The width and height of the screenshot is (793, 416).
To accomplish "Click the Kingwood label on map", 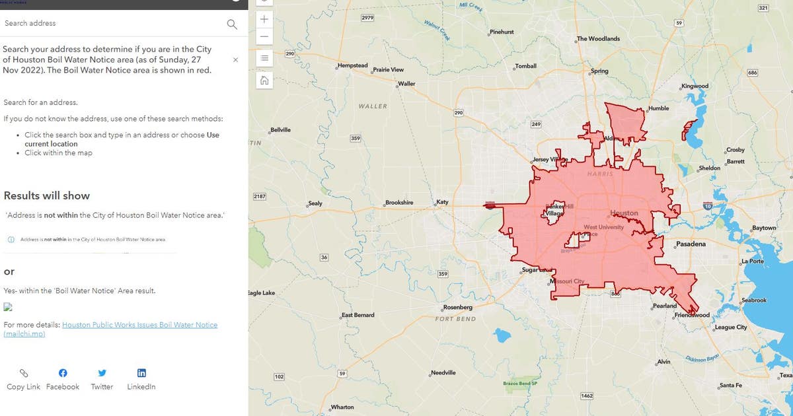I will point(695,86).
